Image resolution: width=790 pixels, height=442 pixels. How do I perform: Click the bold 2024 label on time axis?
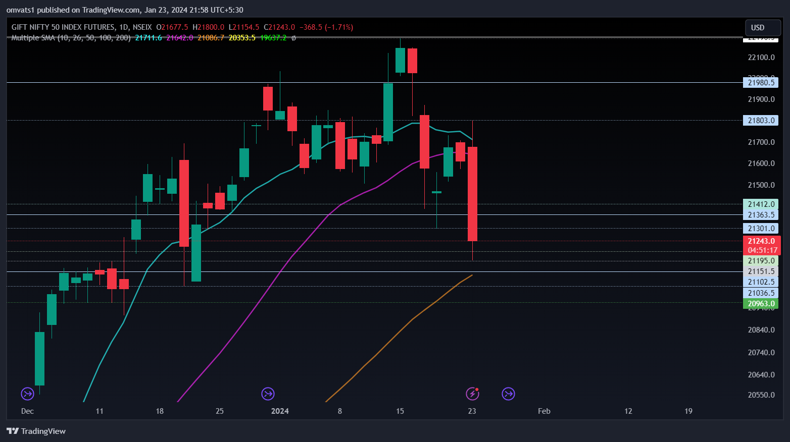[x=280, y=411]
